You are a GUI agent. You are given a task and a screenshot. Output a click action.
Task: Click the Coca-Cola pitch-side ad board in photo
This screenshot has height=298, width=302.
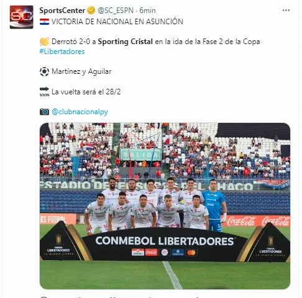click(x=258, y=221)
